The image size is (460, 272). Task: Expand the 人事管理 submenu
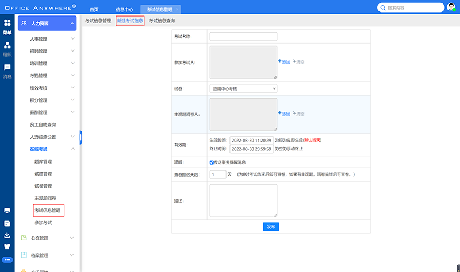click(72, 38)
